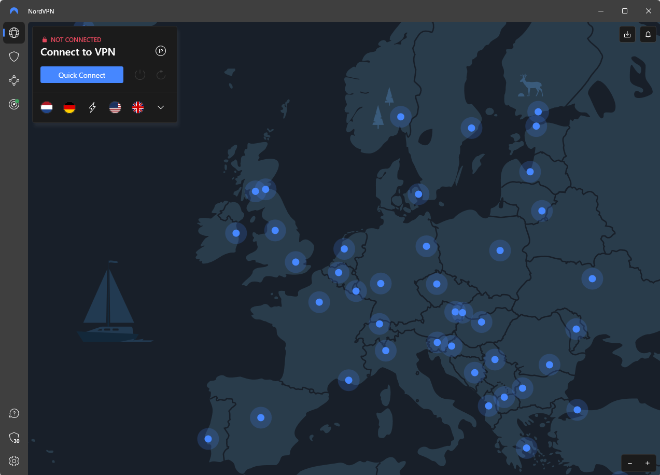Viewport: 660px width, 475px height.
Task: Open the Dark Web Monitor panel
Action: tap(13, 104)
